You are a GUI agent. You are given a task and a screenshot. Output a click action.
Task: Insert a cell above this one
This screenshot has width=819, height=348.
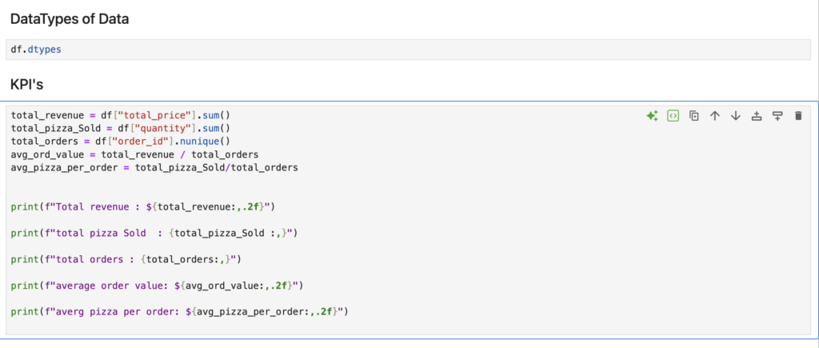(x=757, y=116)
